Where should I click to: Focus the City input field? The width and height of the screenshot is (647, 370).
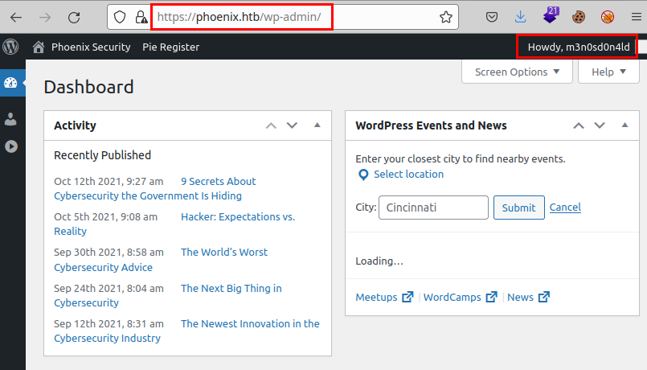433,208
